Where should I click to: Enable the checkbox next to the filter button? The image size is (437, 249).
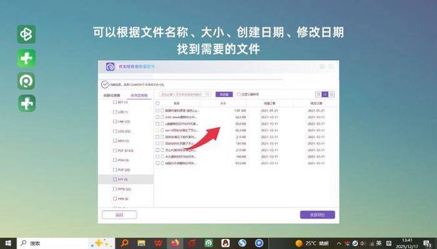[239, 94]
